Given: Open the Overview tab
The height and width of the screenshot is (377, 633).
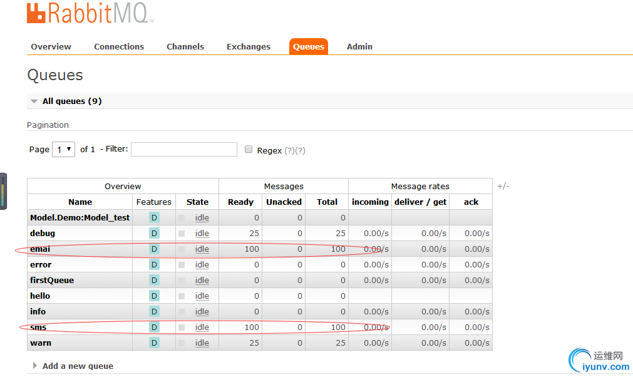Looking at the screenshot, I should pyautogui.click(x=51, y=47).
